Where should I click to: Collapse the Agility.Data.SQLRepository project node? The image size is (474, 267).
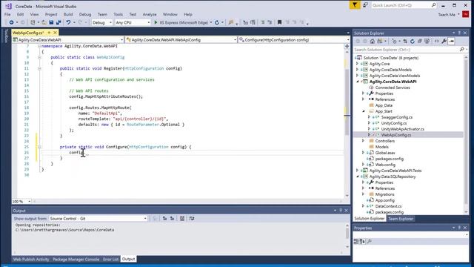(357, 177)
